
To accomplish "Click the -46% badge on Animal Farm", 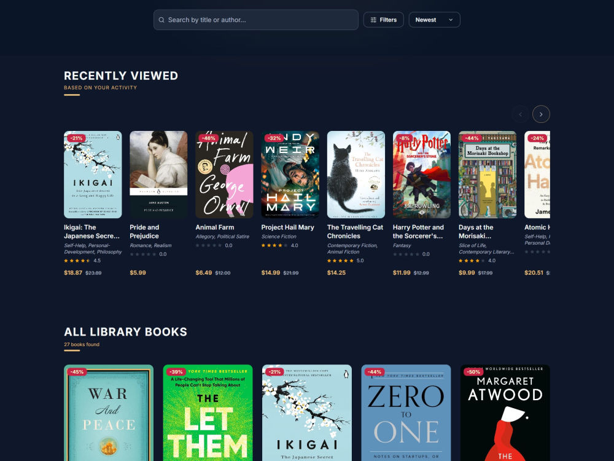I will tap(208, 138).
